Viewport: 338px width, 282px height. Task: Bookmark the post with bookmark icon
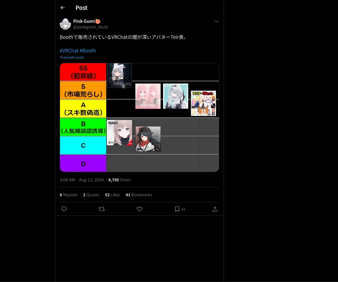(x=177, y=209)
